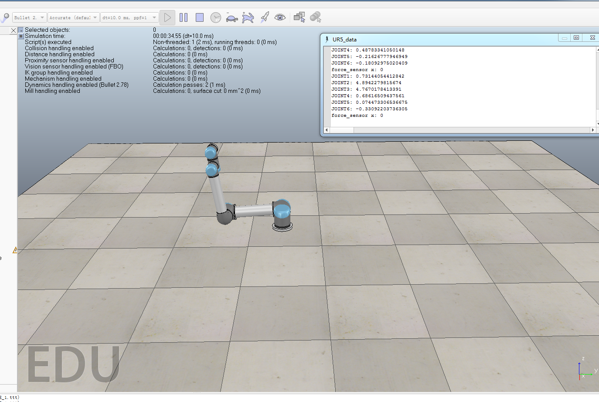This screenshot has width=599, height=402.
Task: Click 'IK group handling enabled' text
Action: (x=59, y=73)
